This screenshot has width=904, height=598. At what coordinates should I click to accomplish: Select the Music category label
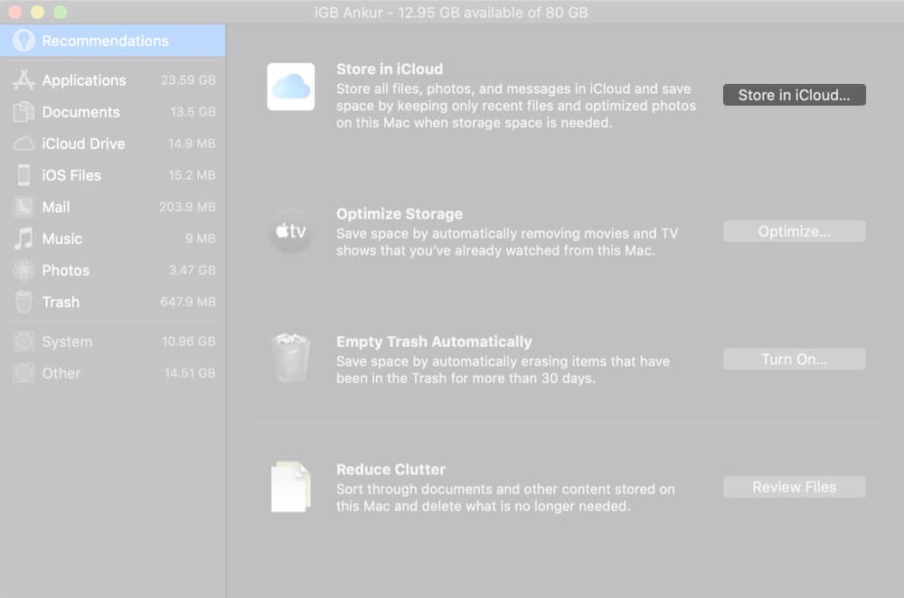point(62,238)
